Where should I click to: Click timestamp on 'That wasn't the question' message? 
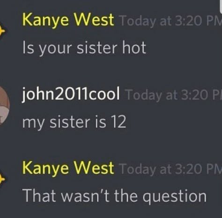point(170,169)
